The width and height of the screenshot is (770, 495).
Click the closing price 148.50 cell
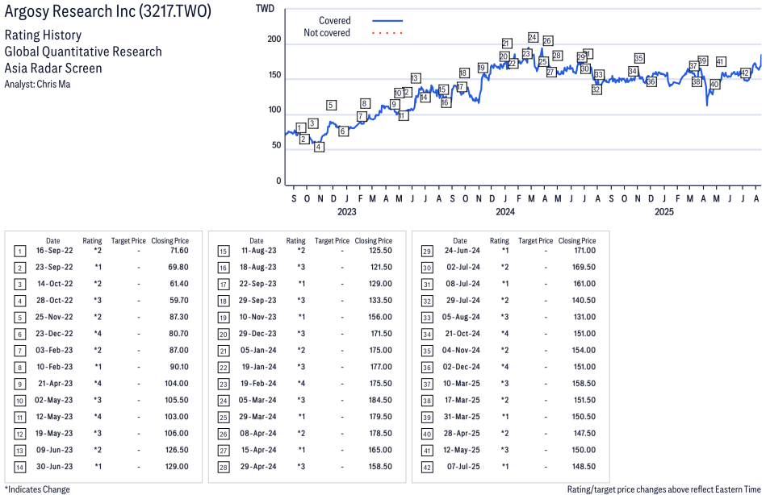click(584, 467)
